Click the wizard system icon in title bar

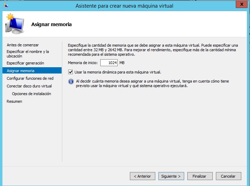point(6,5)
